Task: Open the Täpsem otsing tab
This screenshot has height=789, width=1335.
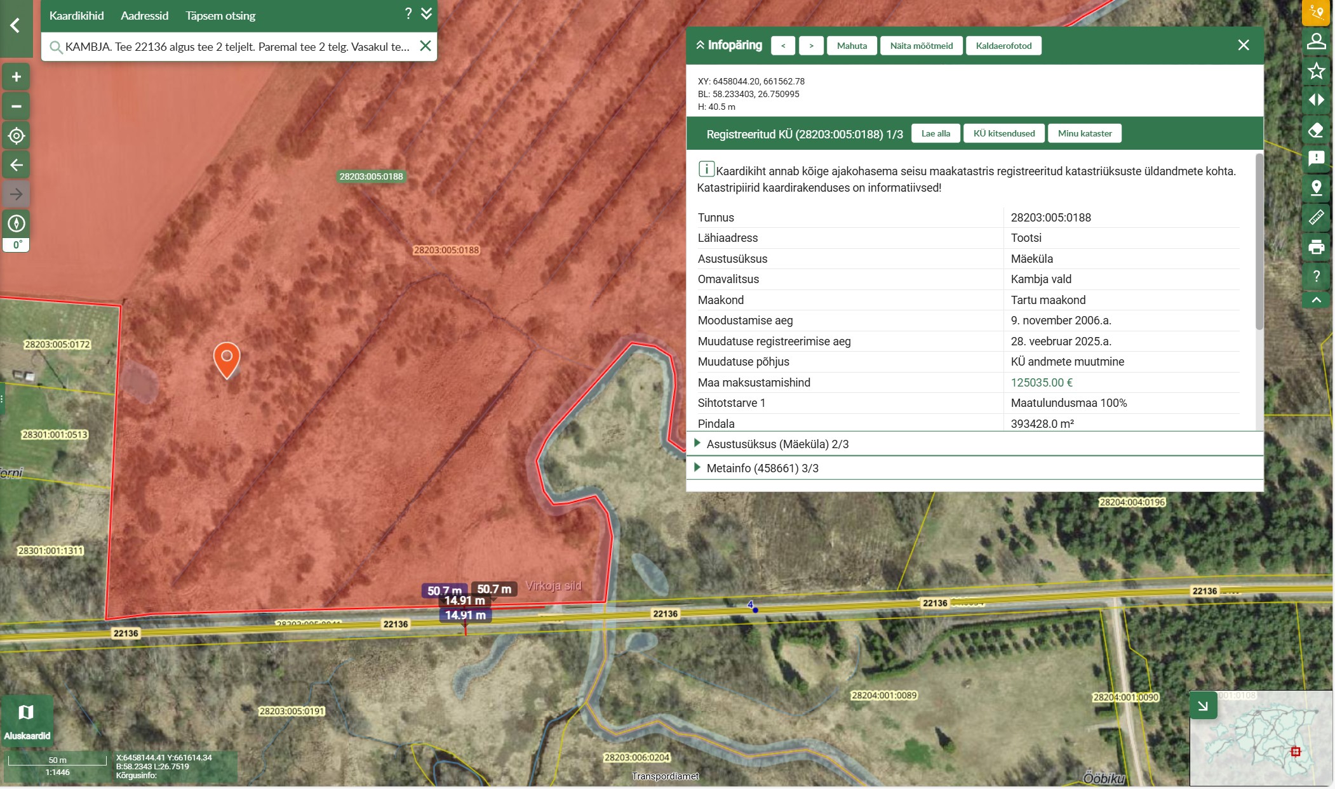Action: pyautogui.click(x=220, y=16)
